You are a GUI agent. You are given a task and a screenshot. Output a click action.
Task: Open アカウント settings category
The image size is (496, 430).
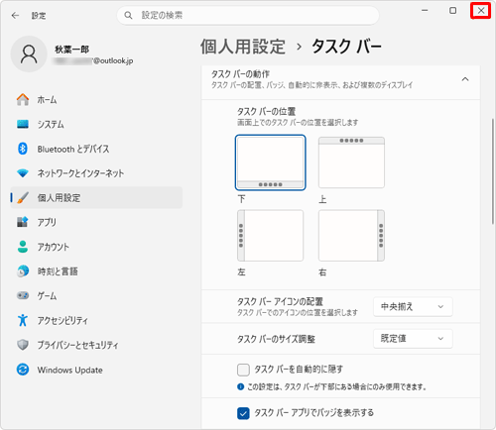pos(96,247)
